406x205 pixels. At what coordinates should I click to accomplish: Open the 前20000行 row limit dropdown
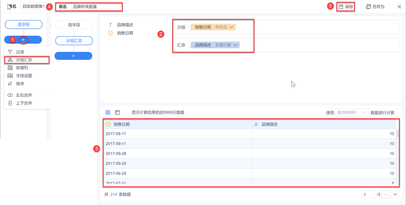click(x=352, y=112)
